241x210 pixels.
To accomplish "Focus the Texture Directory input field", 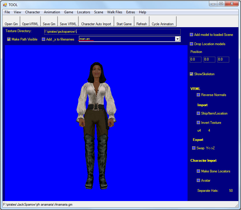I will click(x=112, y=32).
